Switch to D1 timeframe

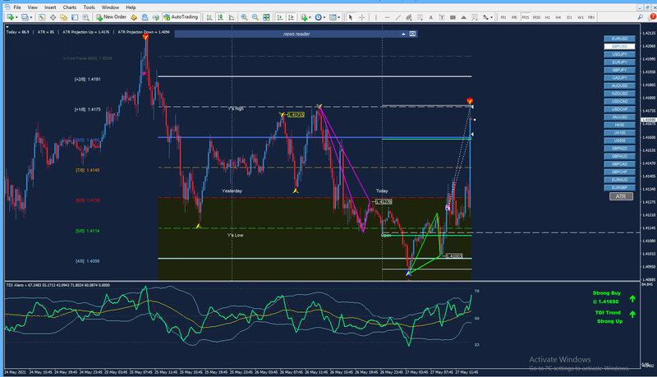(x=569, y=17)
